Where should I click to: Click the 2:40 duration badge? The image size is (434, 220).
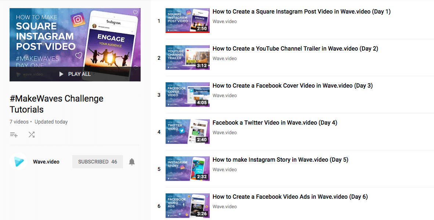tap(202, 140)
